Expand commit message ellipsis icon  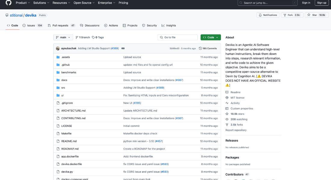(123, 48)
